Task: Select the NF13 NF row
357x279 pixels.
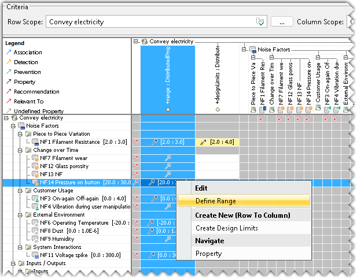Action: pyautogui.click(x=51, y=174)
